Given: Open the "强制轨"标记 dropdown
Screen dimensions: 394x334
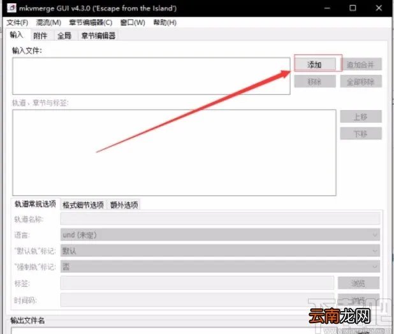Looking at the screenshot, I should click(x=220, y=266).
